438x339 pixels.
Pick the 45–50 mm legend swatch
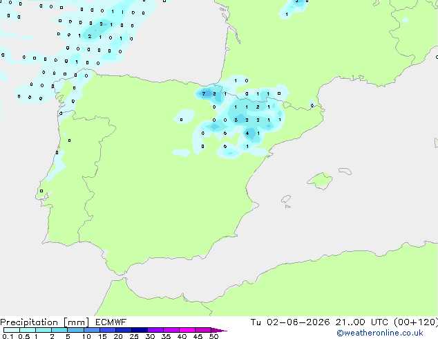click(x=203, y=330)
